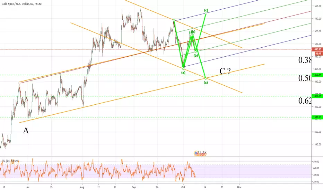Click the bar countdown label 48:49
The width and height of the screenshot is (323, 190).
point(318,54)
